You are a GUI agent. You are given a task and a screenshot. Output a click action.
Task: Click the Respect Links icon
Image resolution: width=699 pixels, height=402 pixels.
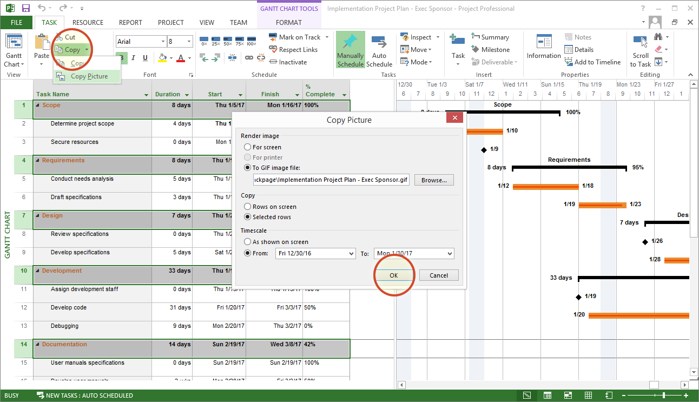[274, 49]
